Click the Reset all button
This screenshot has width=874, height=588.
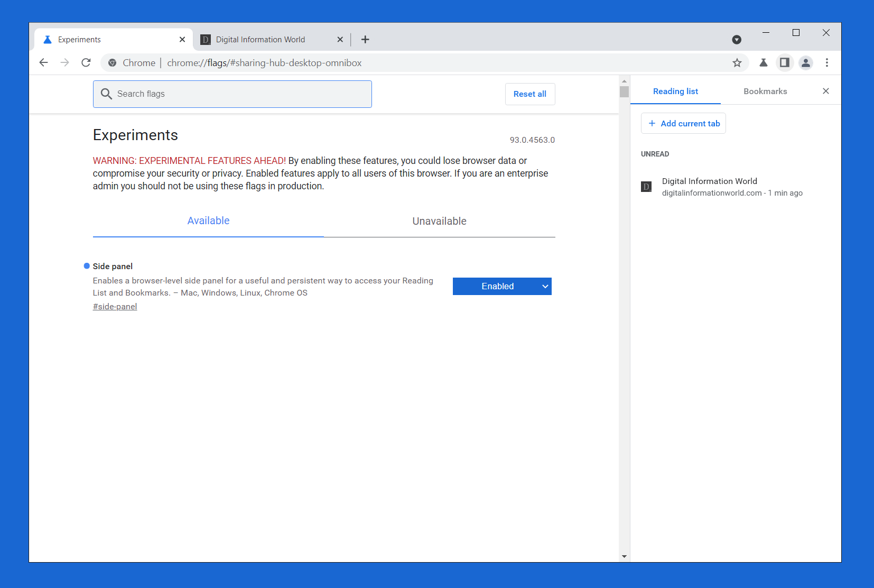tap(530, 94)
